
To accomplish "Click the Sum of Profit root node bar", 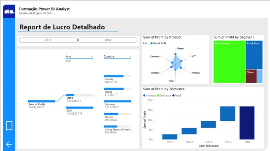I will pyautogui.click(x=41, y=102).
